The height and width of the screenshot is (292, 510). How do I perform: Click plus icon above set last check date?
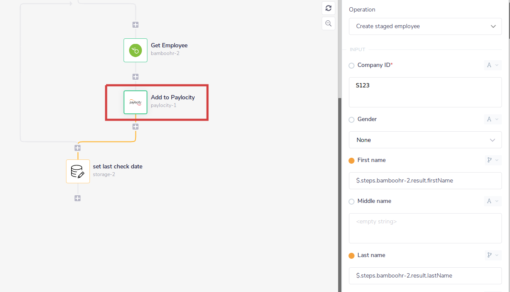tap(78, 148)
